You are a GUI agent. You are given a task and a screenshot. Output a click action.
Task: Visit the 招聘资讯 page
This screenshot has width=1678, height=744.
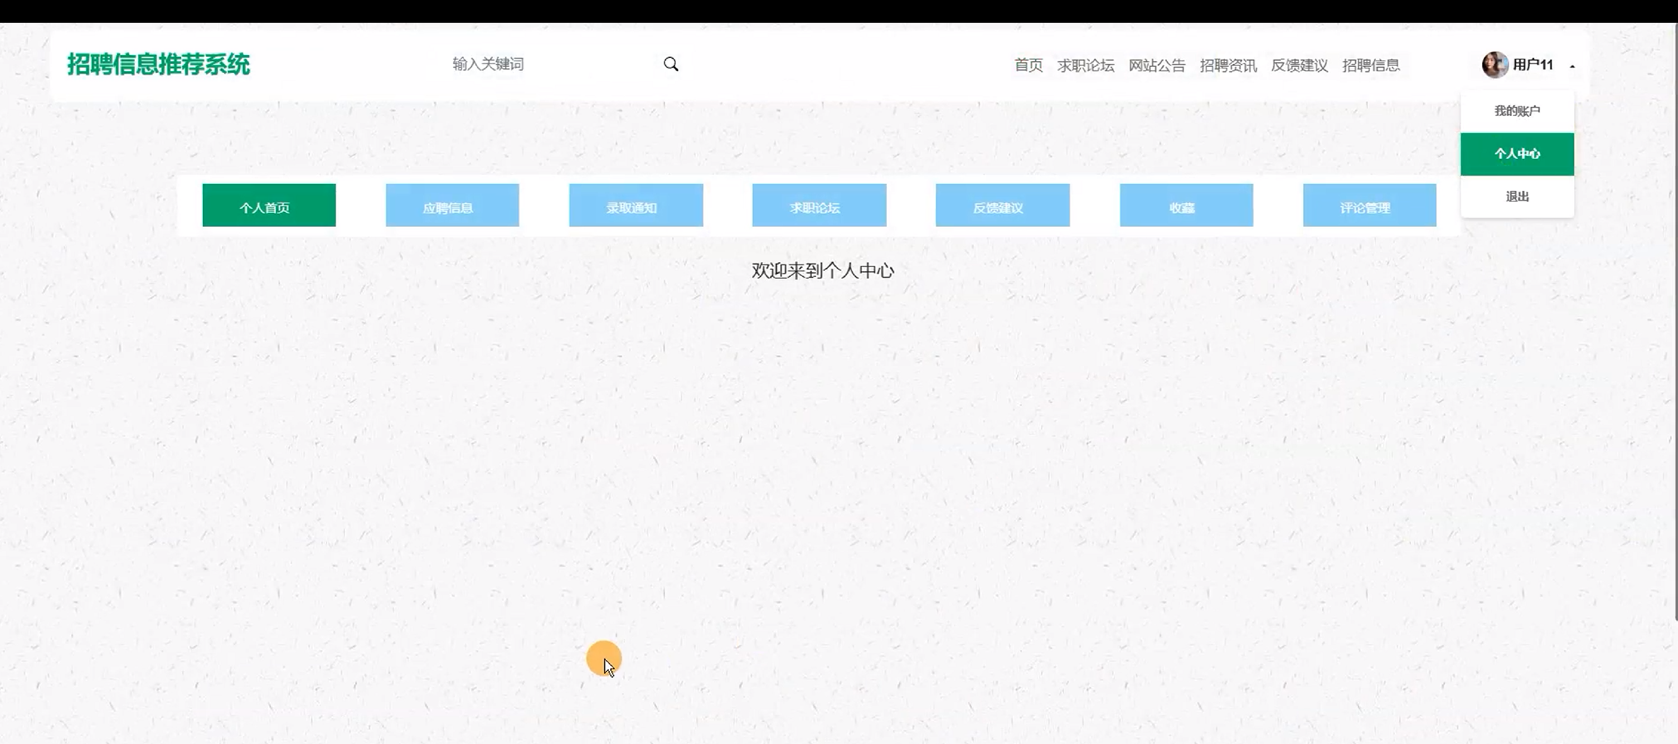(x=1228, y=65)
